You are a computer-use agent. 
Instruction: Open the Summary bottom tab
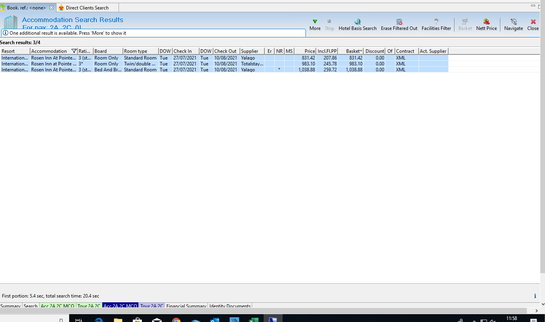[11, 306]
